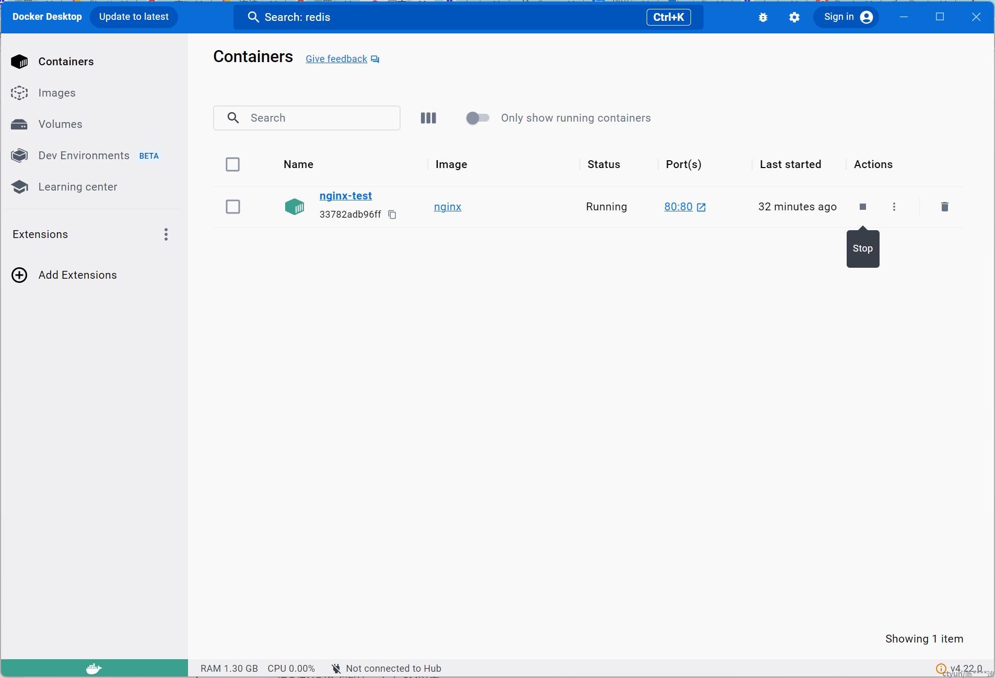Sort by Name column header
This screenshot has width=995, height=678.
[298, 164]
